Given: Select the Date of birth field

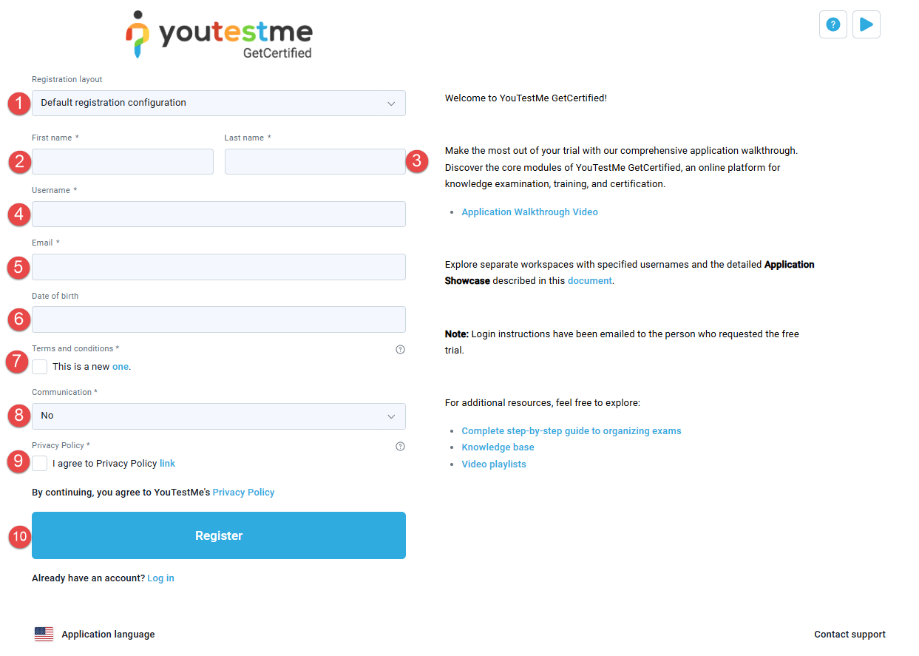Looking at the screenshot, I should 219,319.
